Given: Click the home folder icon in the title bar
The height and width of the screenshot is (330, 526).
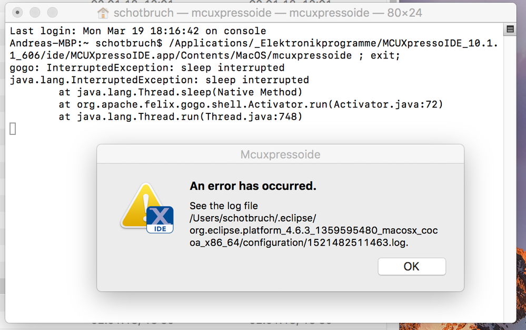Looking at the screenshot, I should click(103, 13).
